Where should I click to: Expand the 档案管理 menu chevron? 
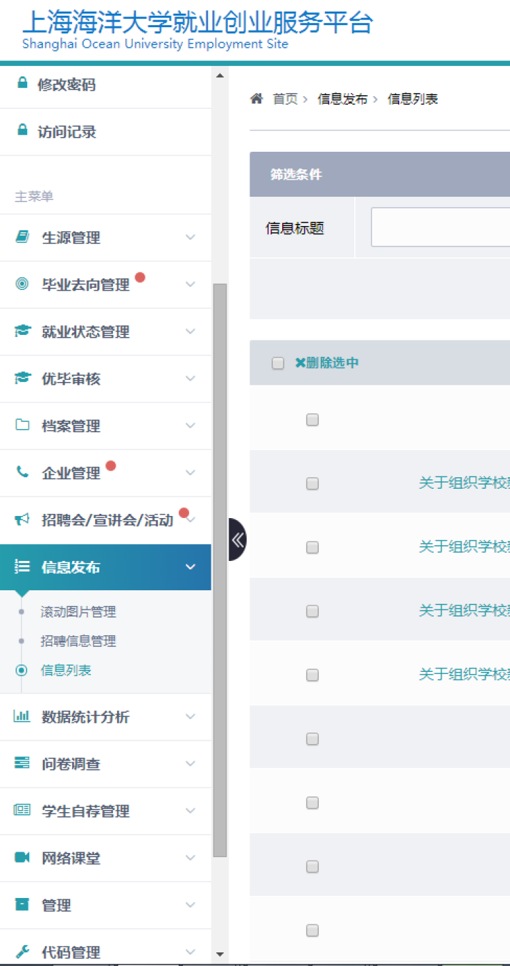click(190, 425)
